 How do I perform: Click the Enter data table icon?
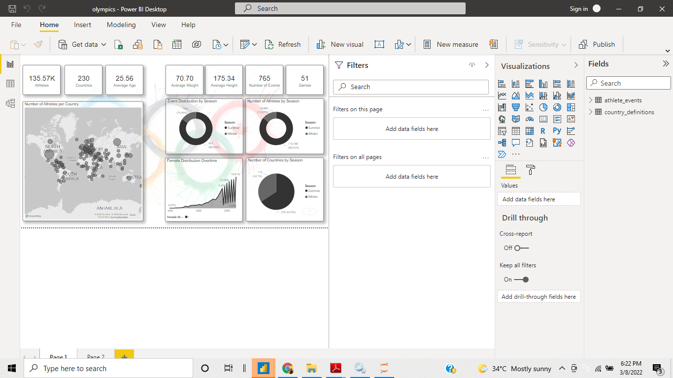click(177, 44)
